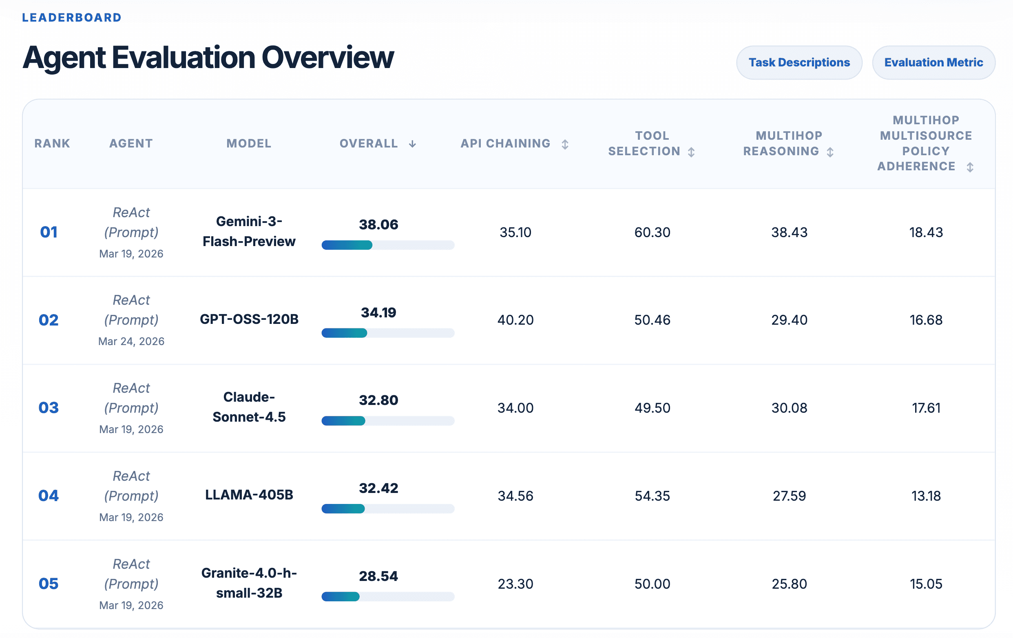Click the Overall column header label

(x=369, y=143)
